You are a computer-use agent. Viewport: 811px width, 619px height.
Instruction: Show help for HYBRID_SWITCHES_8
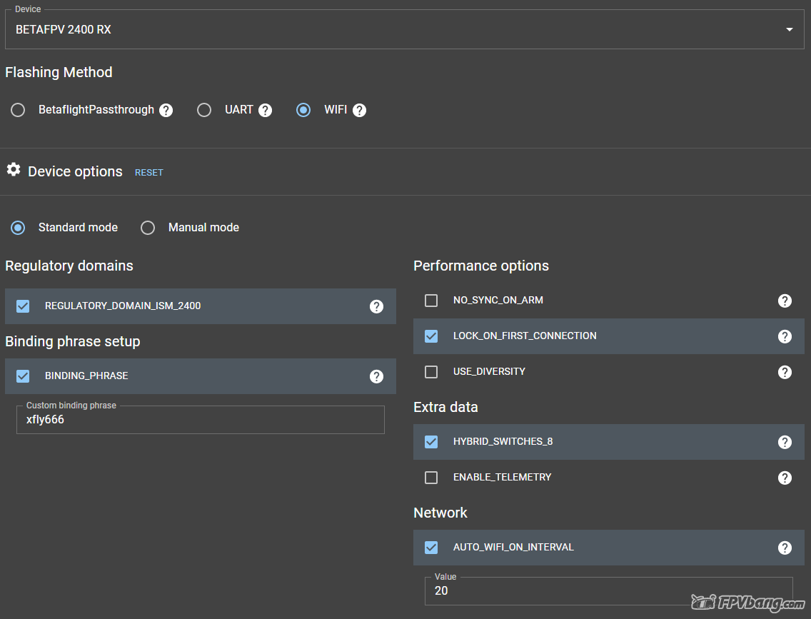click(785, 442)
